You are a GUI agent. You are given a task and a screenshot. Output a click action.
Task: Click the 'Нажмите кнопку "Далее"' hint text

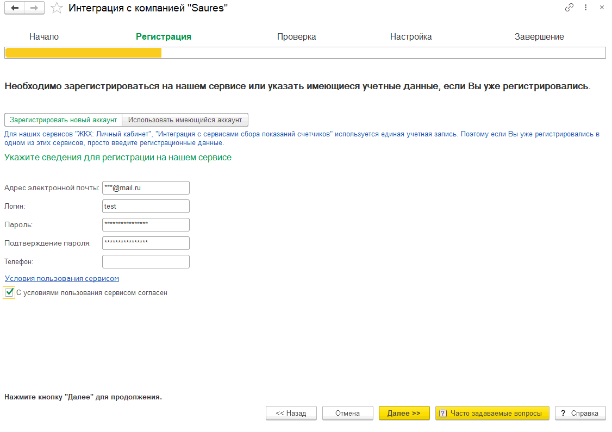click(x=83, y=397)
